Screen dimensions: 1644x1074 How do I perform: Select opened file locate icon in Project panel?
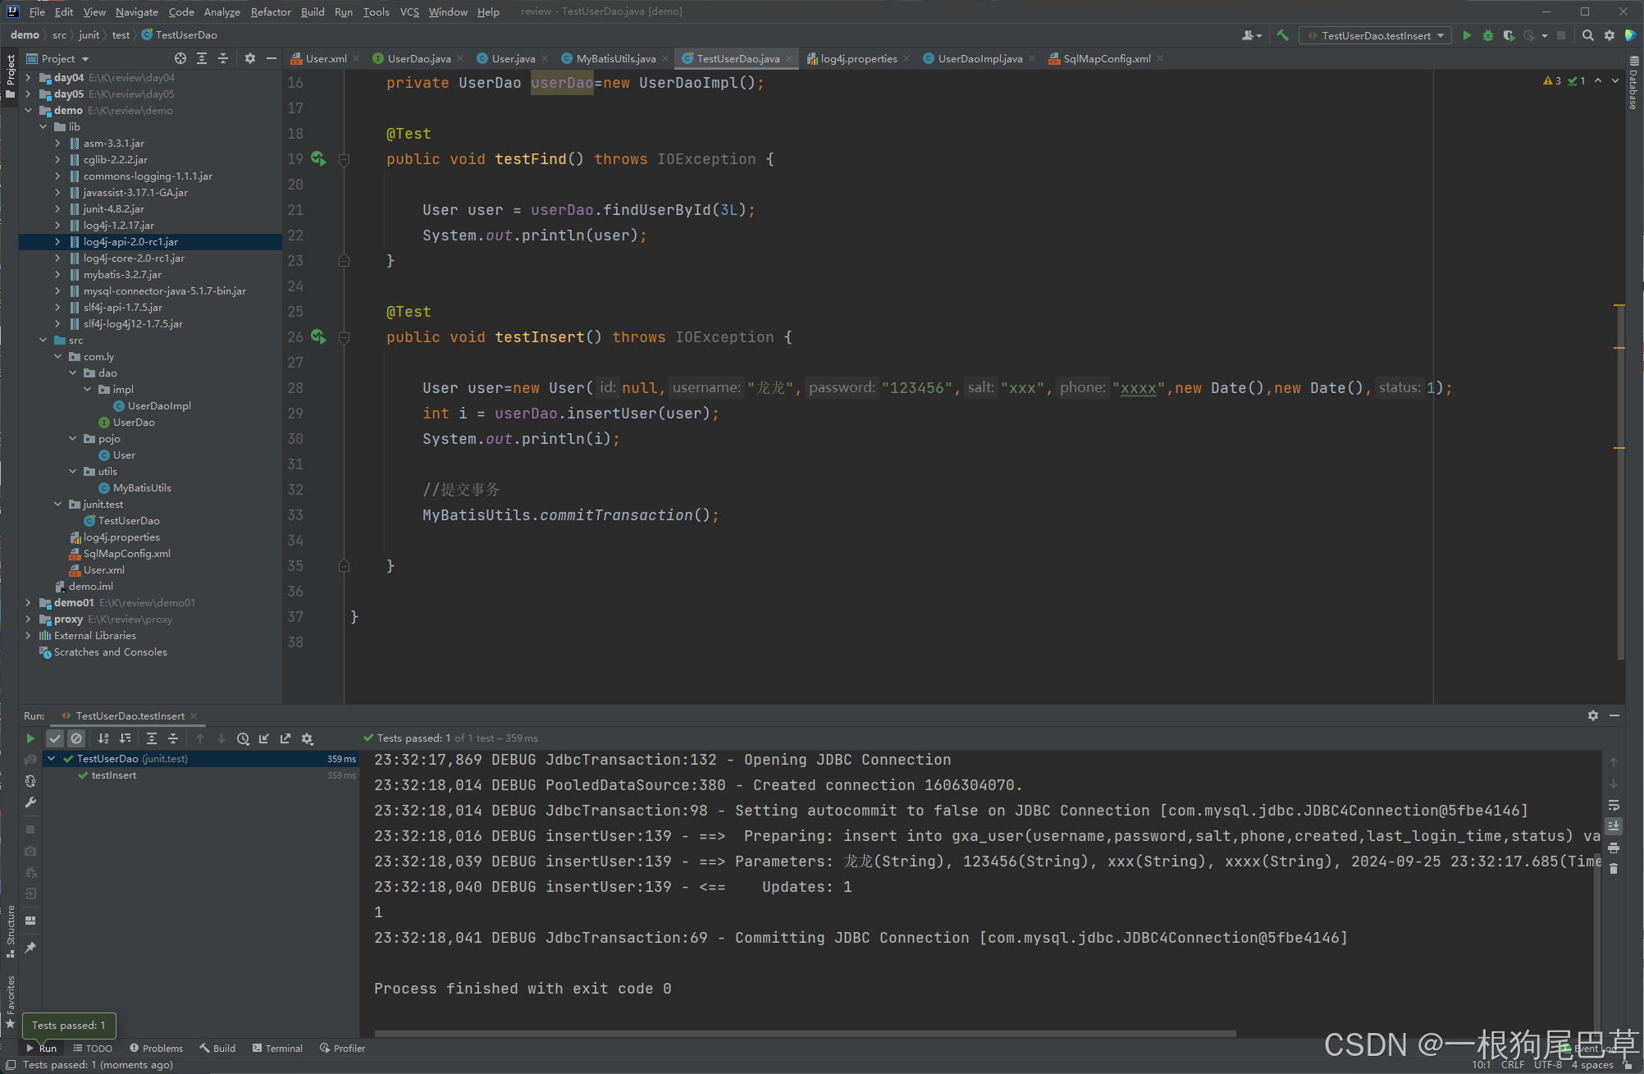180,58
